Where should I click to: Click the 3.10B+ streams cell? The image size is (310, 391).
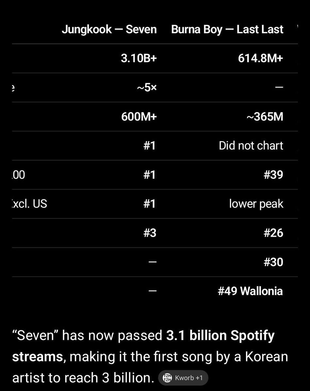point(139,58)
